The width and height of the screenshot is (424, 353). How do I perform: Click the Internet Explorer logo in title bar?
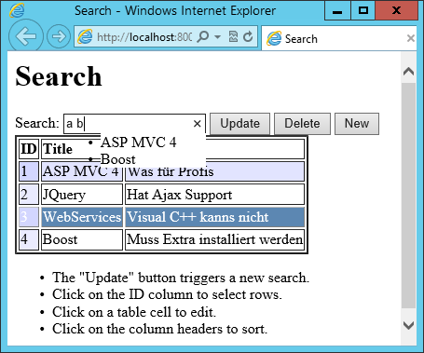tap(17, 10)
